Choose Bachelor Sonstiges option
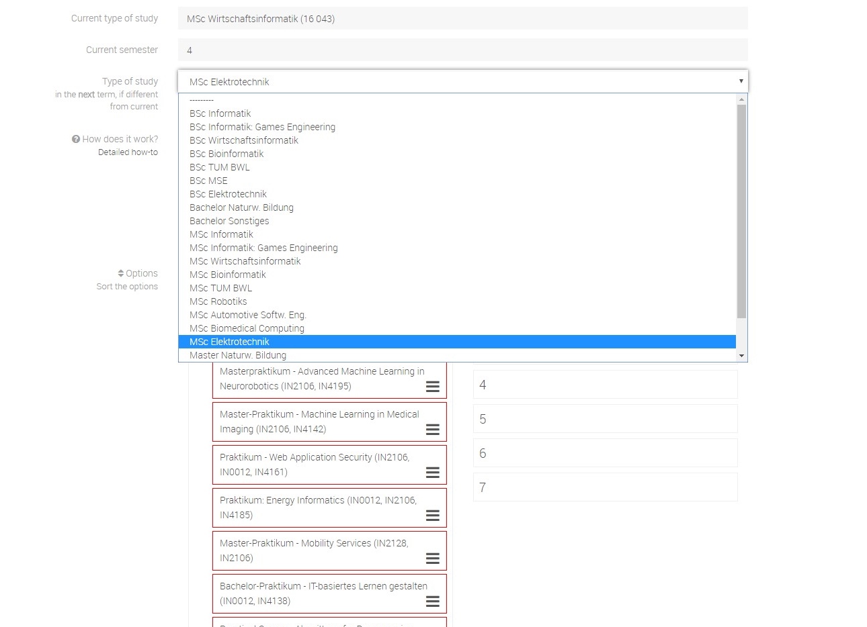This screenshot has width=867, height=627. click(x=457, y=221)
